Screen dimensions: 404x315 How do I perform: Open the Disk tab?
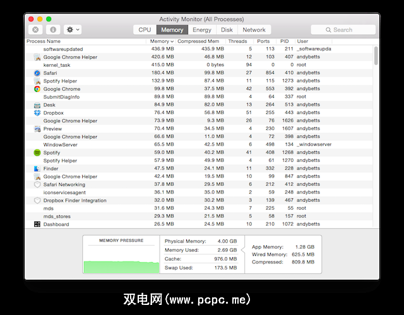pos(227,30)
